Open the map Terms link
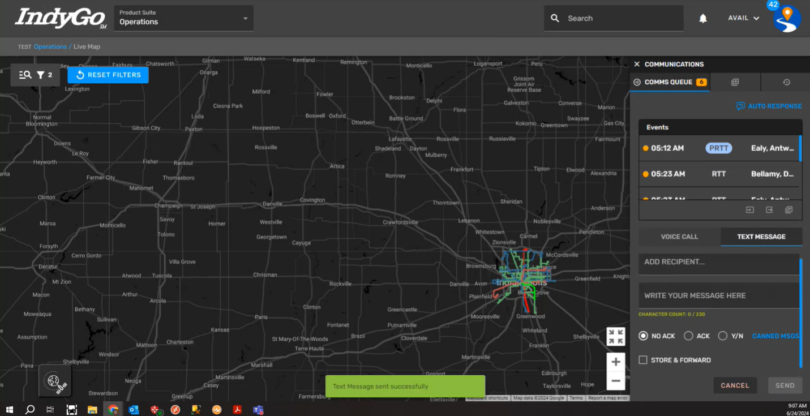The image size is (810, 416). click(576, 398)
